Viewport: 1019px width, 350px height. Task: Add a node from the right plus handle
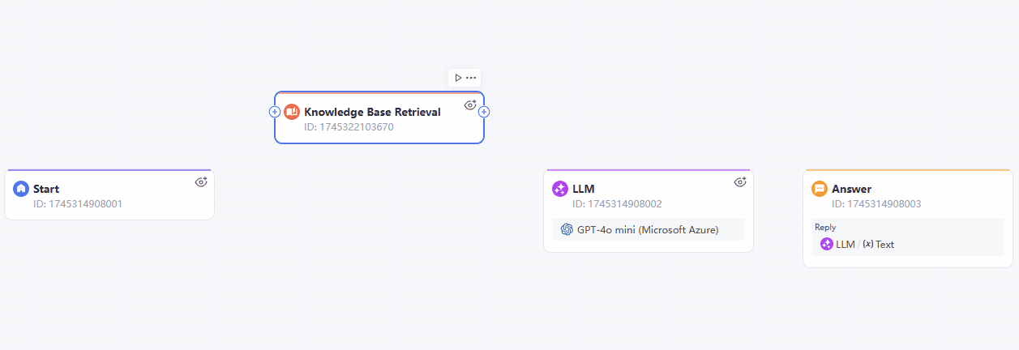click(484, 112)
